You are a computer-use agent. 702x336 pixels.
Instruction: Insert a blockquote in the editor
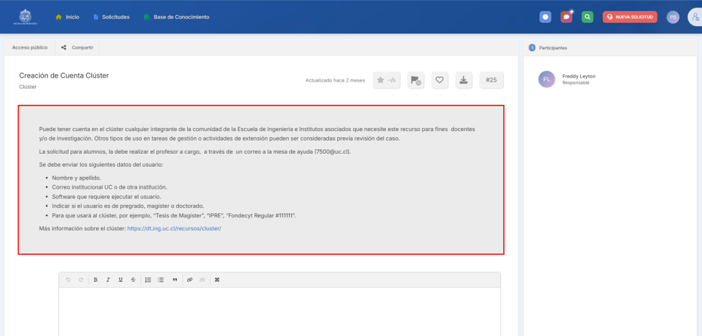click(175, 280)
